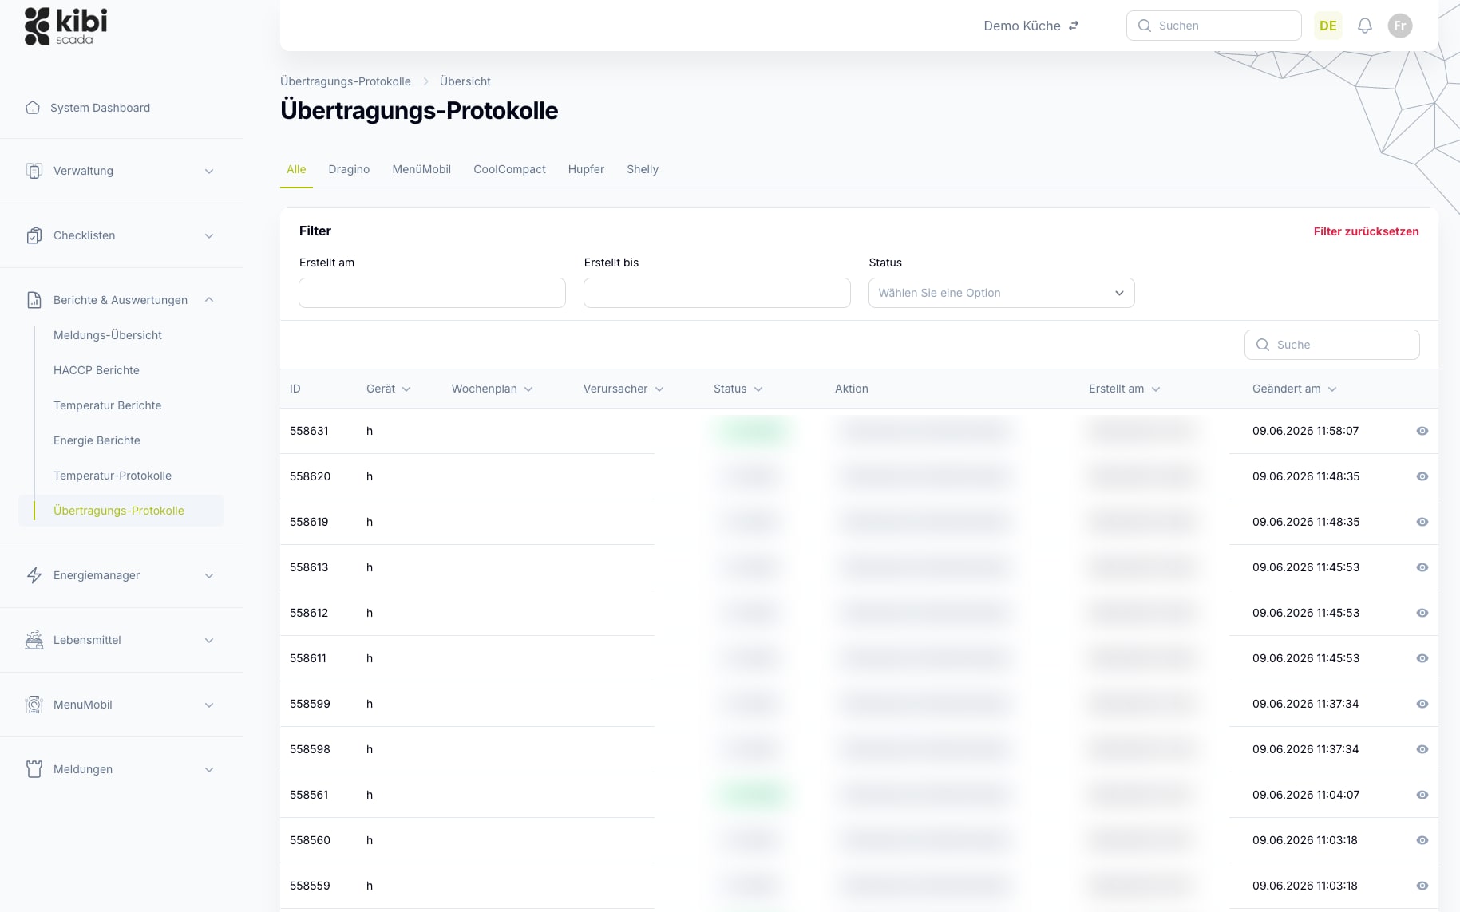1460x912 pixels.
Task: Open Temperatur Berichte page
Action: click(x=108, y=405)
